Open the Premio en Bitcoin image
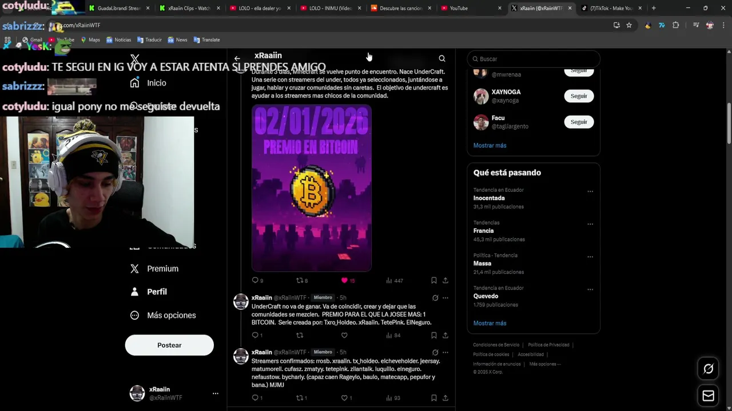Viewport: 732px width, 411px height. click(x=312, y=188)
